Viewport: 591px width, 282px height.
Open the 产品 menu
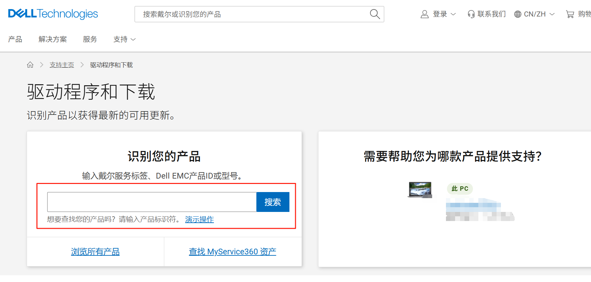point(15,39)
